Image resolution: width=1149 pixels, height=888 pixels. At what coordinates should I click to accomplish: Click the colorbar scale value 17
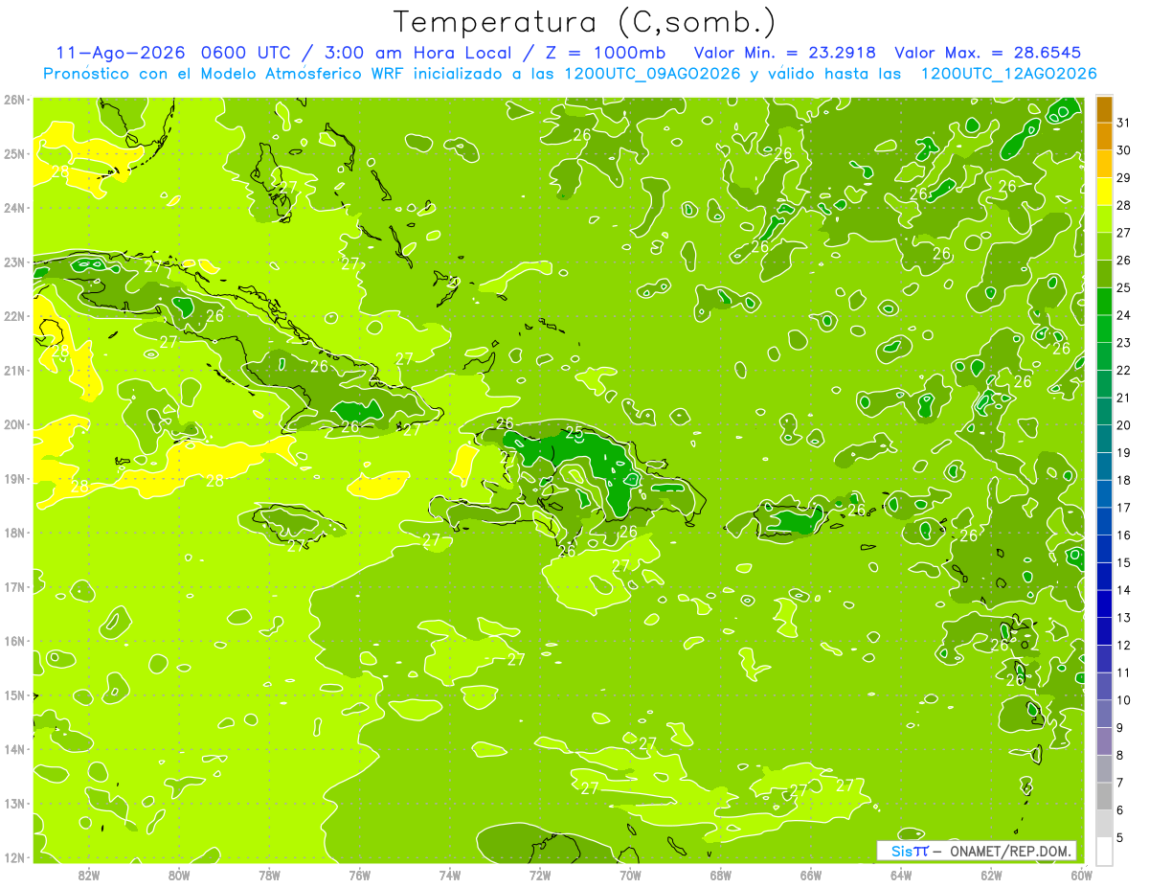(x=1124, y=507)
